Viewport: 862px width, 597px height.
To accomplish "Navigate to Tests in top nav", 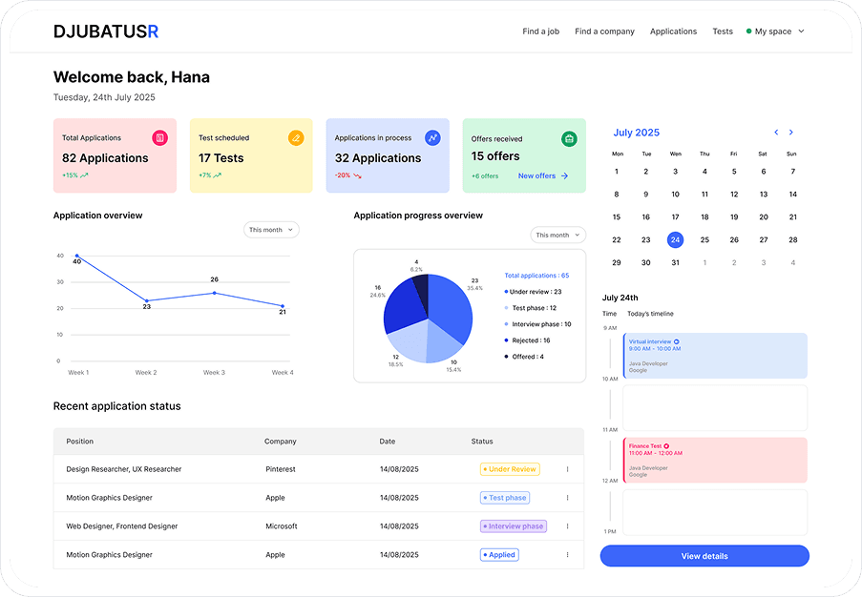I will [x=723, y=31].
